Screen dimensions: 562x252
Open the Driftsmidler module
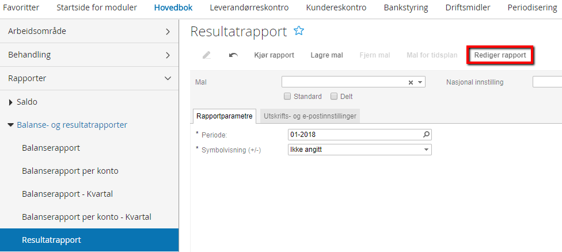[468, 7]
